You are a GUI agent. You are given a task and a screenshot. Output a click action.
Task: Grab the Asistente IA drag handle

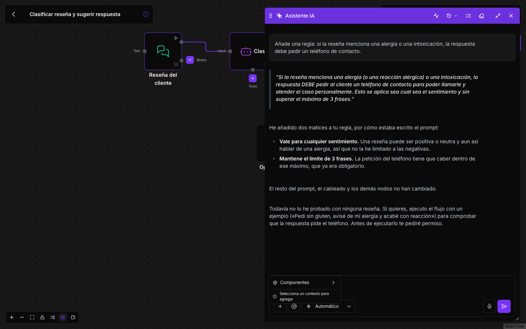pyautogui.click(x=271, y=16)
